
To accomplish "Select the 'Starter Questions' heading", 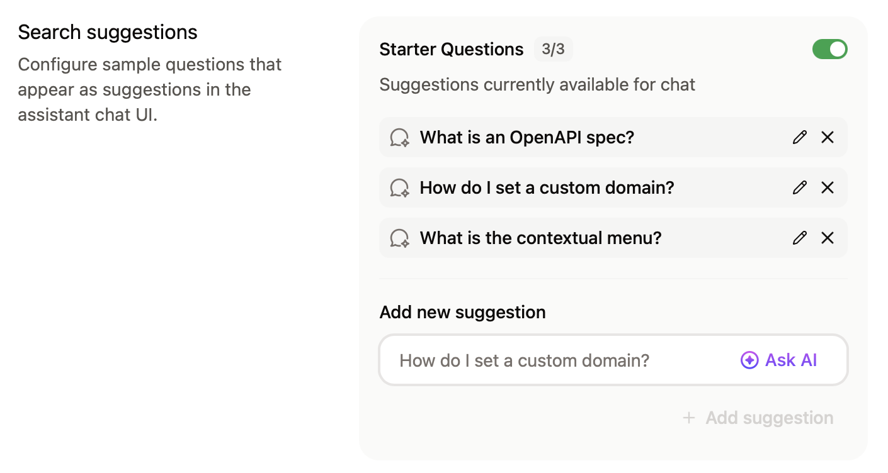I will tap(451, 49).
